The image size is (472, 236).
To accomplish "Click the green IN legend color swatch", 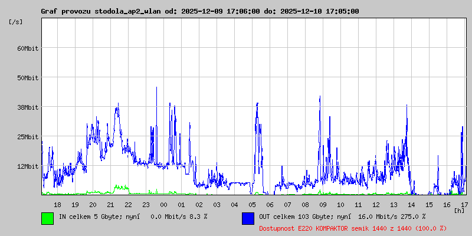I will [x=48, y=218].
